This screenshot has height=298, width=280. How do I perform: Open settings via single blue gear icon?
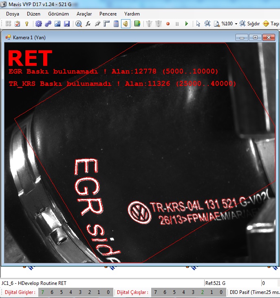coord(39,24)
